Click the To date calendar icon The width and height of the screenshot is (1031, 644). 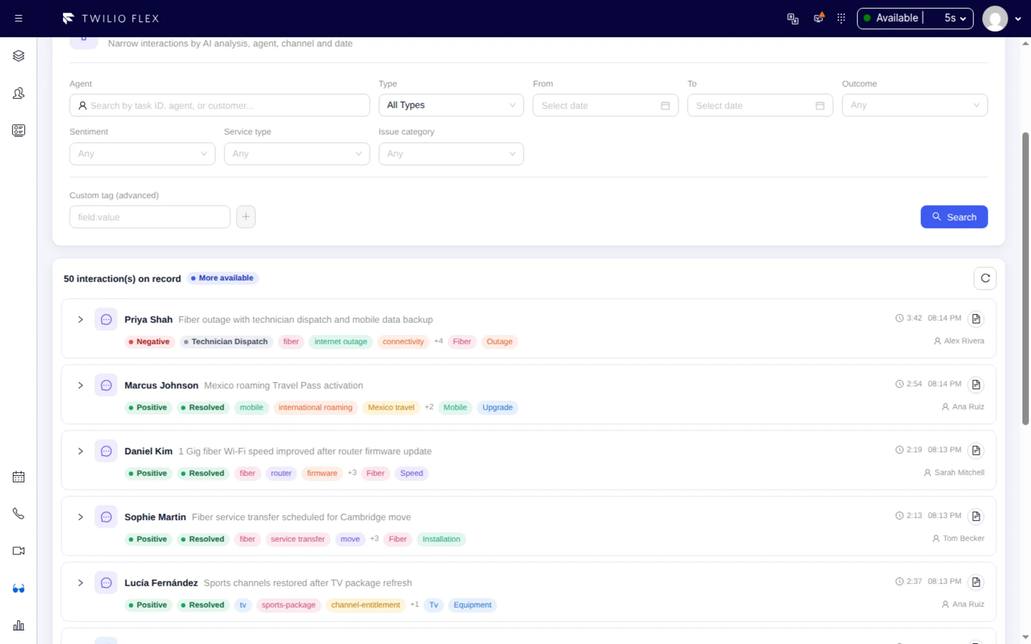[820, 106]
